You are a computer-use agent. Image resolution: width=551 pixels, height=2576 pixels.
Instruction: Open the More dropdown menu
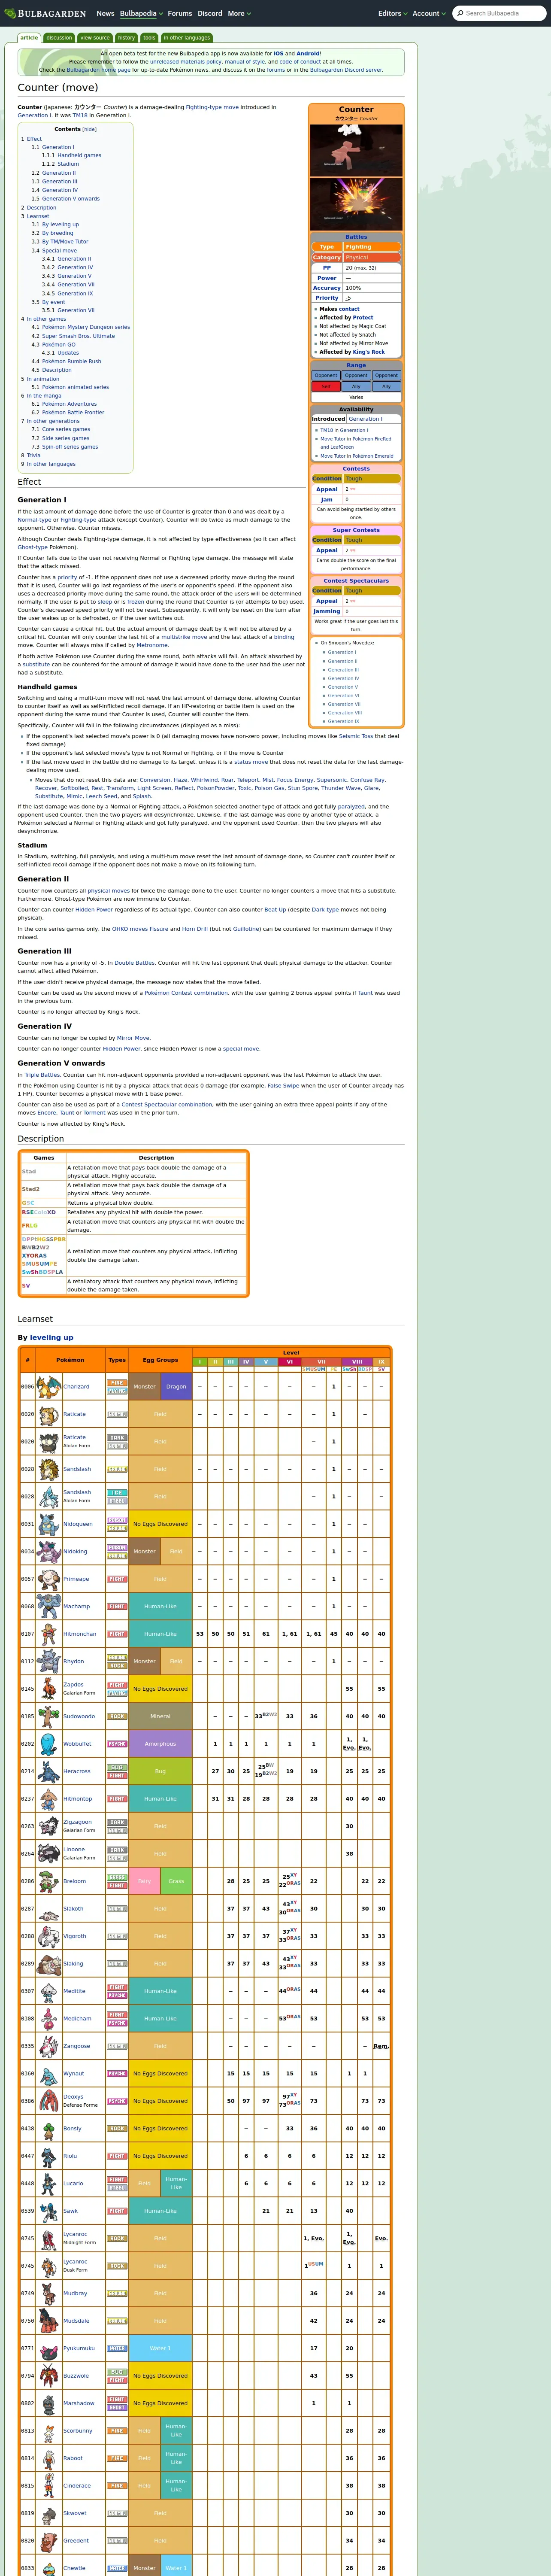[239, 14]
